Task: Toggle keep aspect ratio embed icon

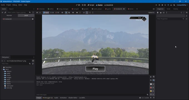Action: pyautogui.click(x=87, y=12)
